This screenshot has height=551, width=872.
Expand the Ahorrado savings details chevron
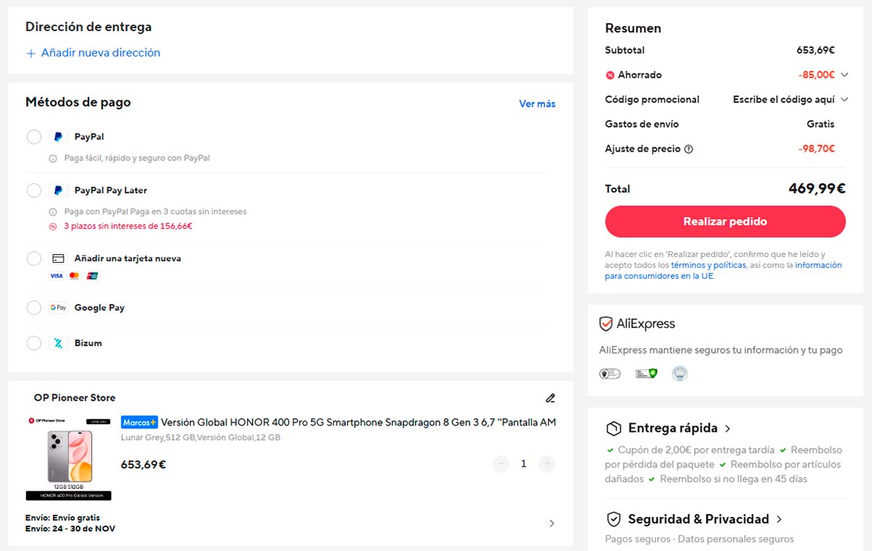(844, 75)
